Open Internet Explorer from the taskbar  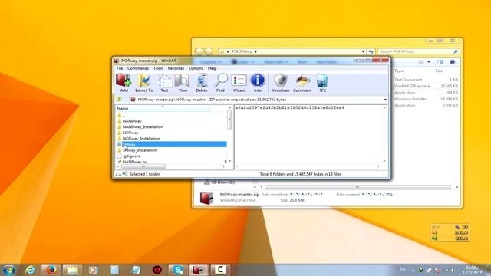coord(30,270)
